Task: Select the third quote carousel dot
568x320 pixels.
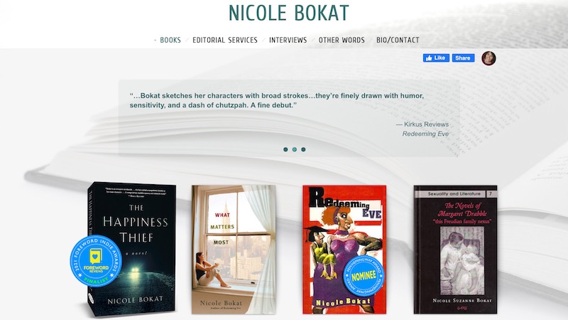Action: pos(304,149)
